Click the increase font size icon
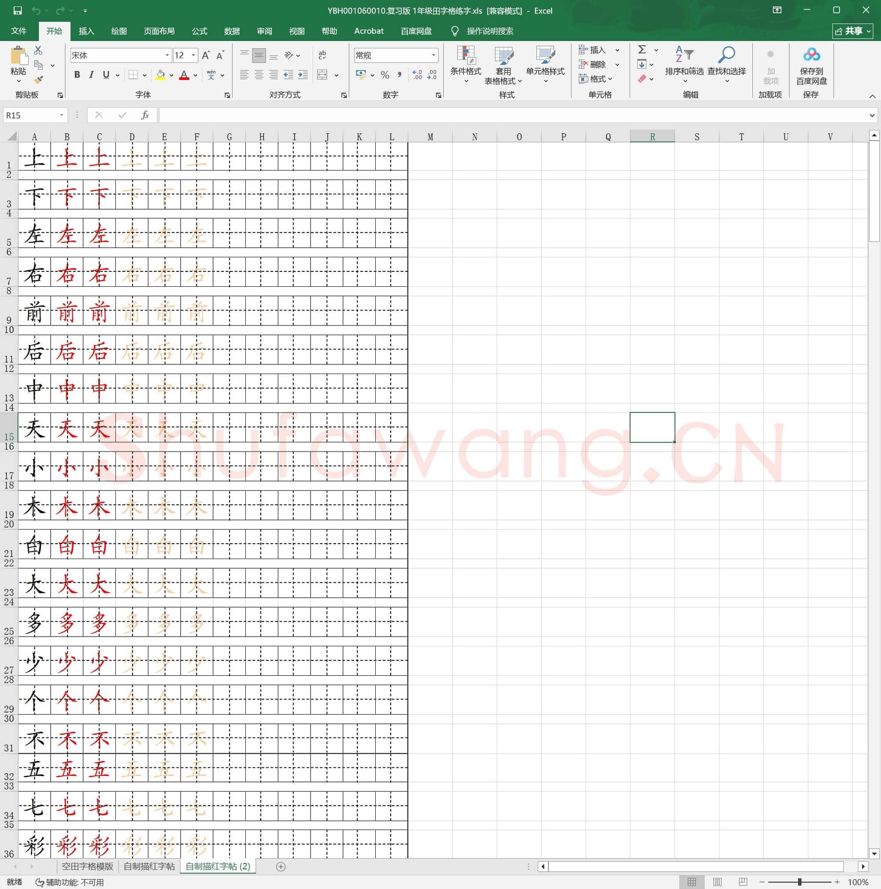 pos(205,55)
